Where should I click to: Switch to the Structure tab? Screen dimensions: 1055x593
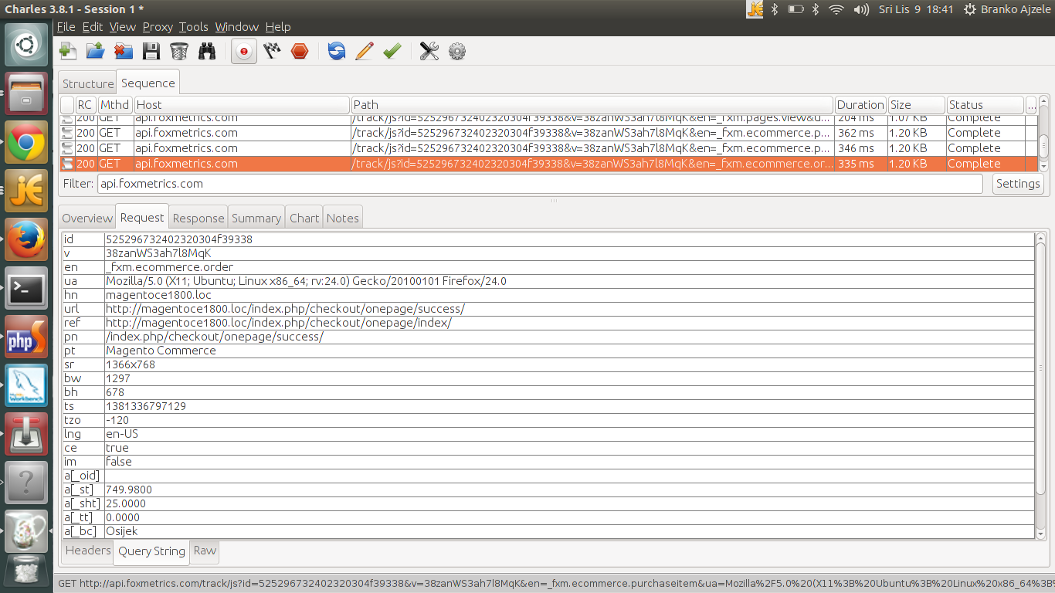click(x=88, y=83)
